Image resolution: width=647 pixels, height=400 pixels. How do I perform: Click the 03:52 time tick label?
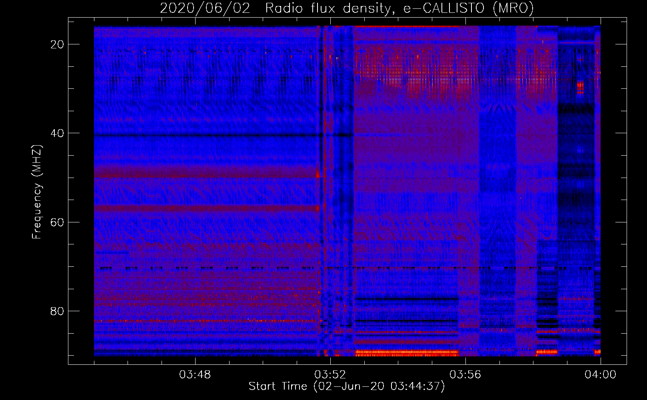[x=330, y=375]
